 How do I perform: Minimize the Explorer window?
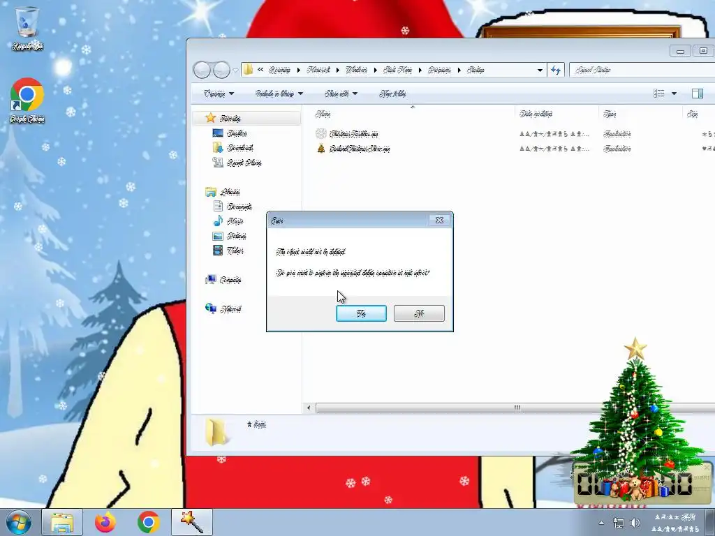681,50
